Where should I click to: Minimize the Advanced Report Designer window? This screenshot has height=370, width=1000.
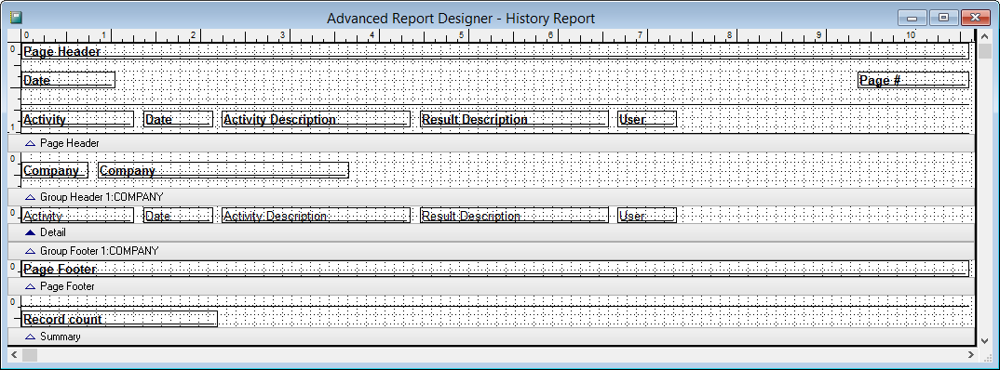click(x=912, y=19)
